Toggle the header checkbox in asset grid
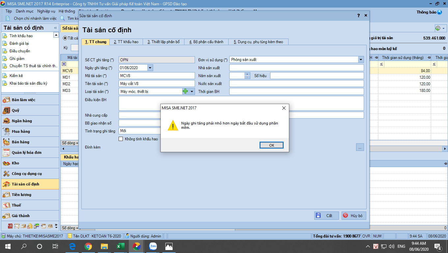448x253 pixels. (x=64, y=64)
